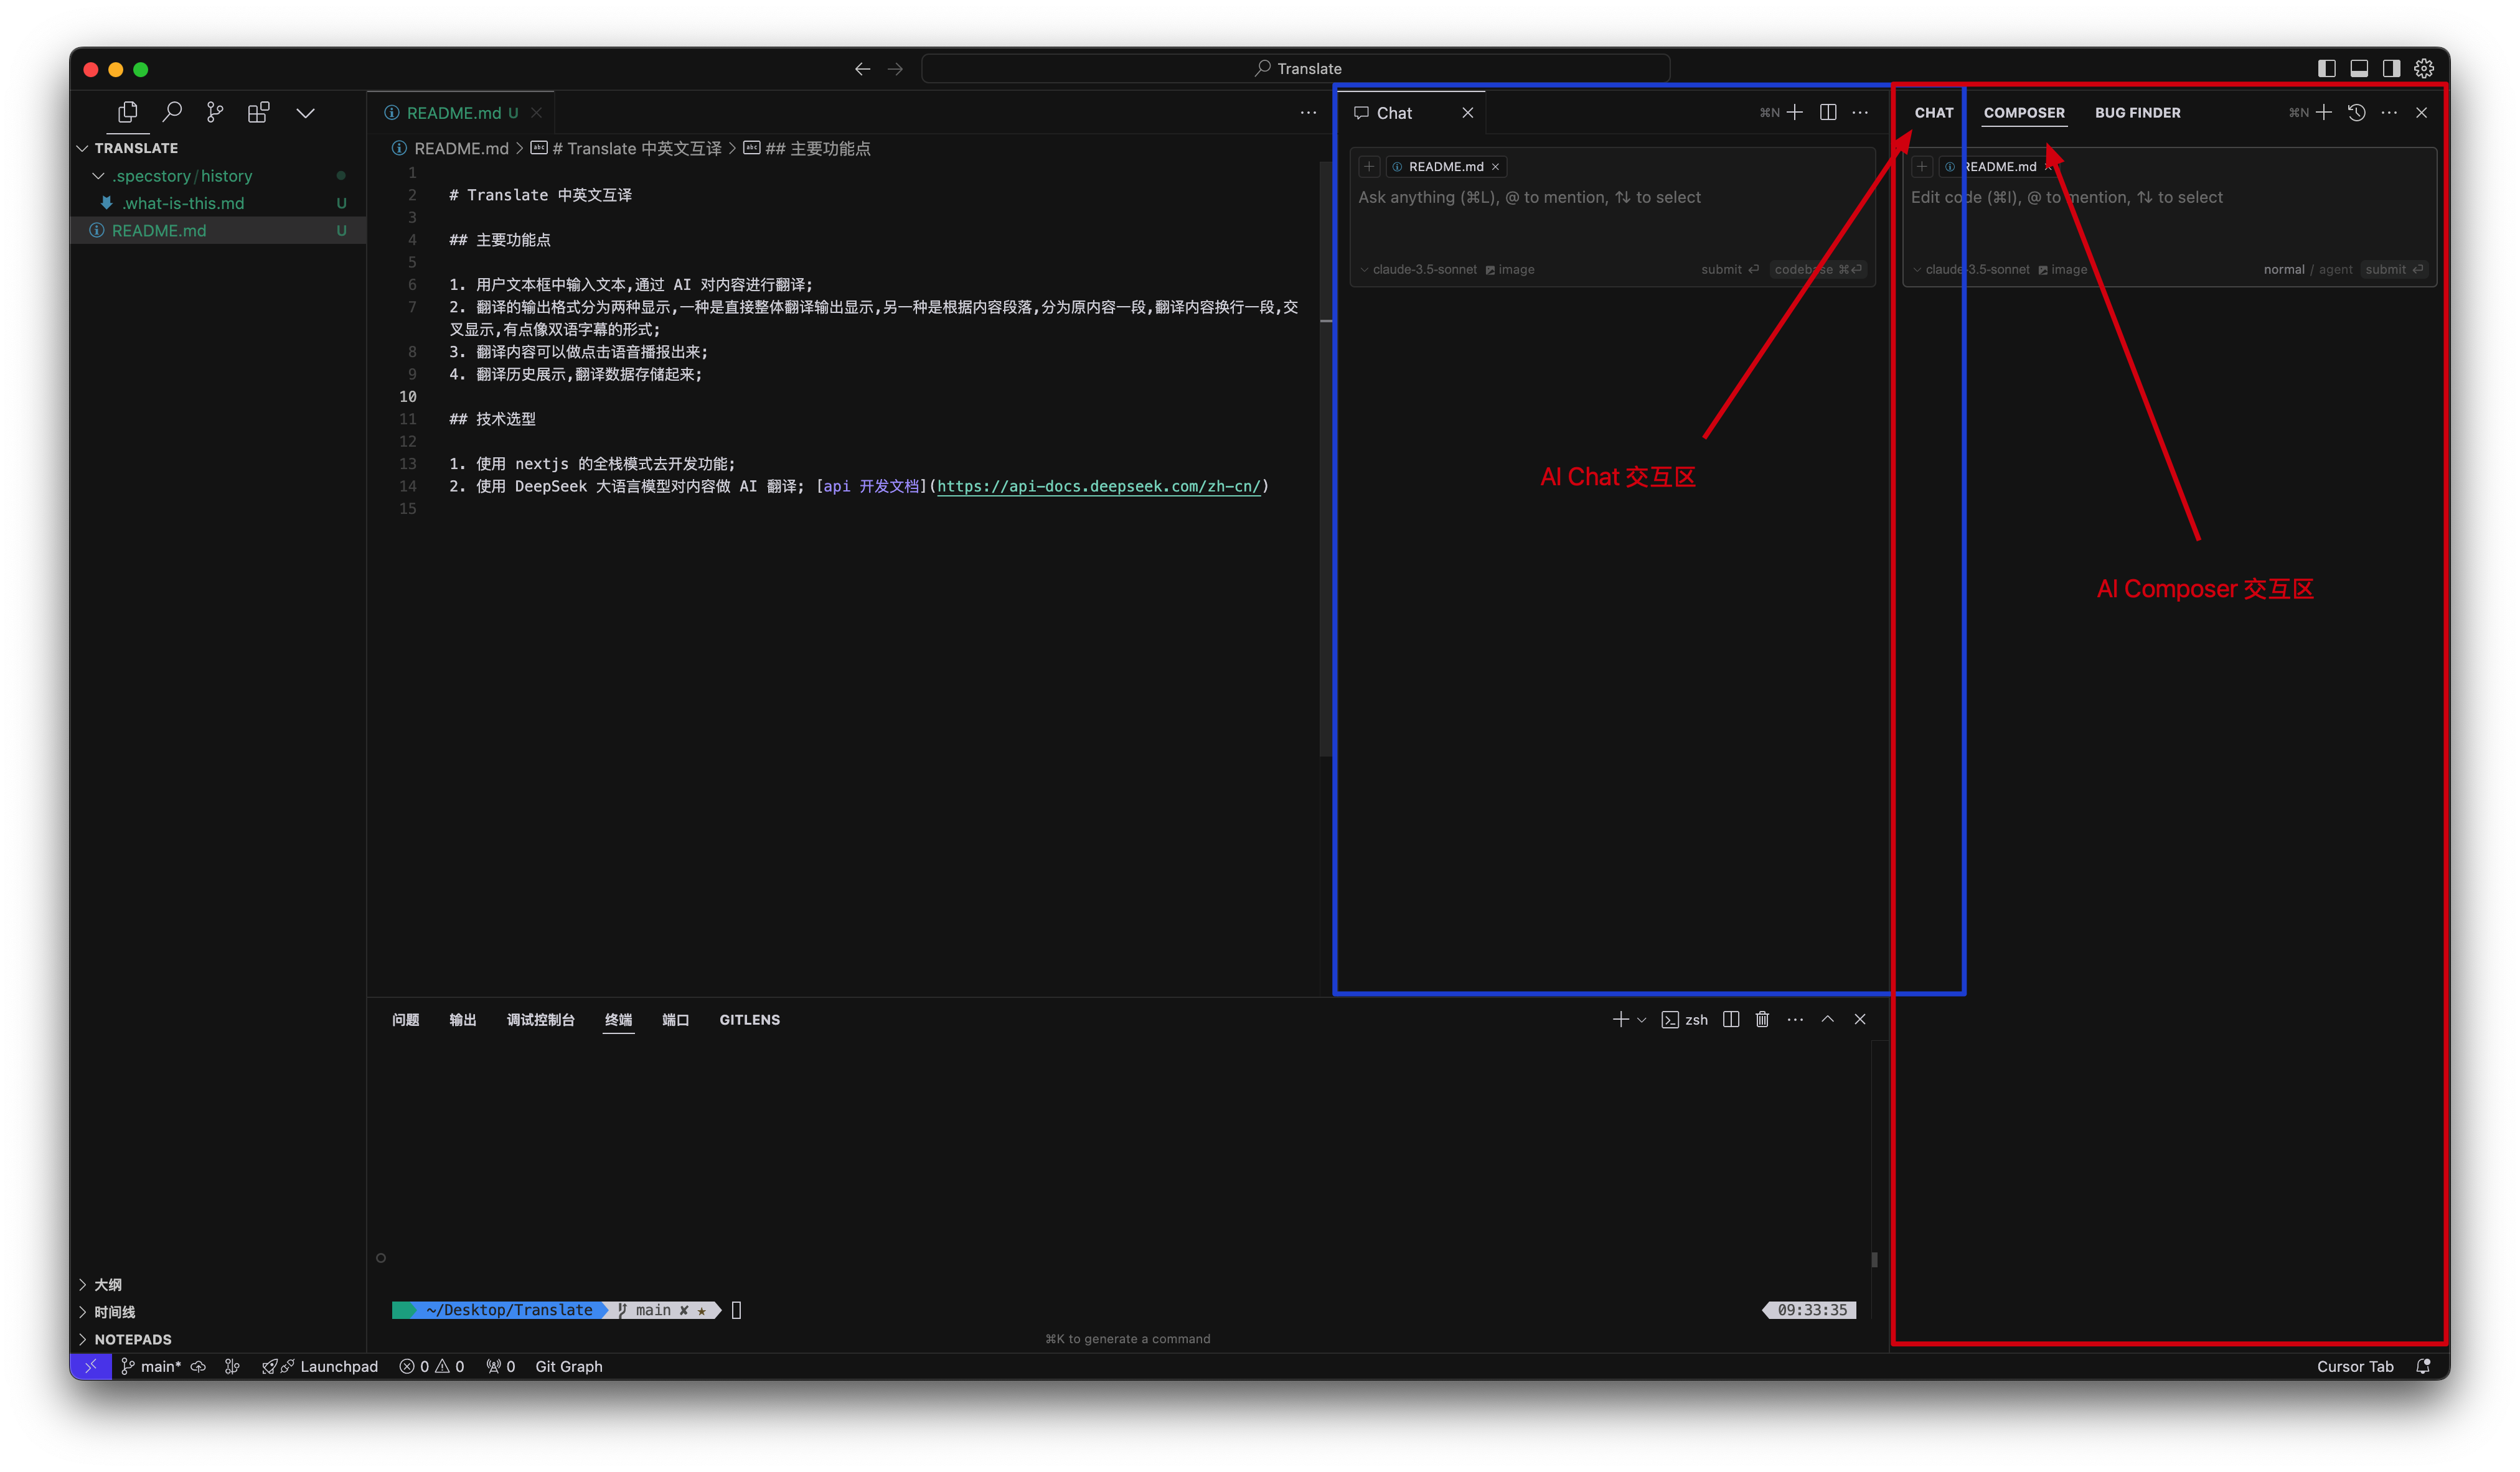Screen dimensions: 2520x1472
Task: Switch to the BUG FINDER tab
Action: point(2137,113)
